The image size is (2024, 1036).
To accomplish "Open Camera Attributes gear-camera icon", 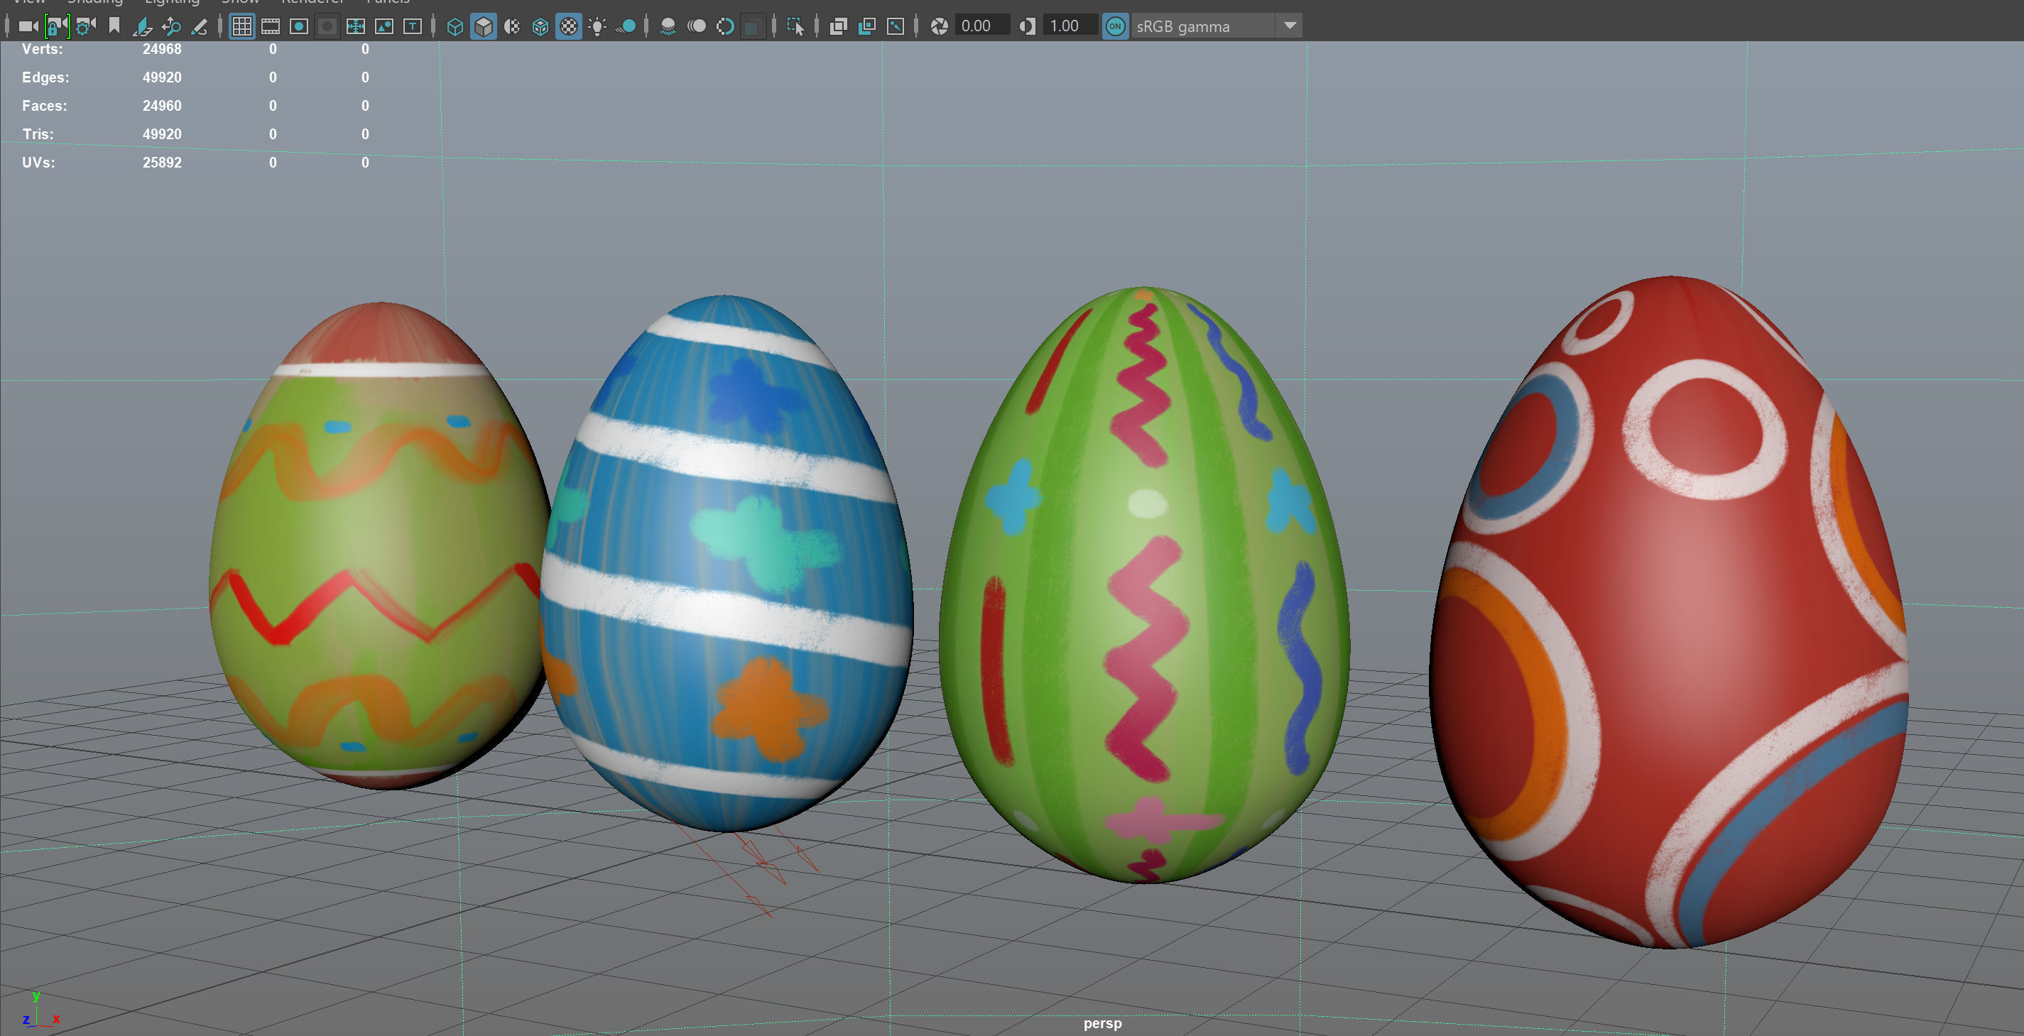I will [x=86, y=26].
